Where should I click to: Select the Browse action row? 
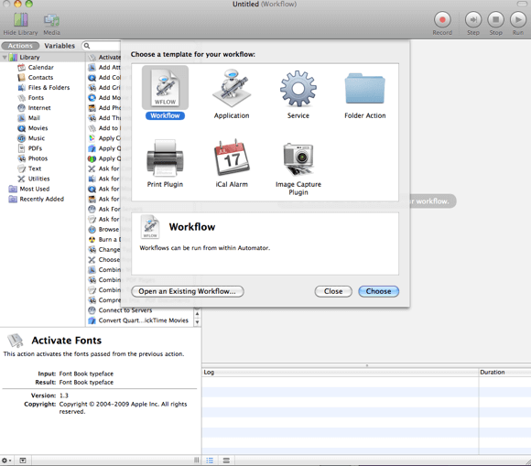[x=104, y=229]
